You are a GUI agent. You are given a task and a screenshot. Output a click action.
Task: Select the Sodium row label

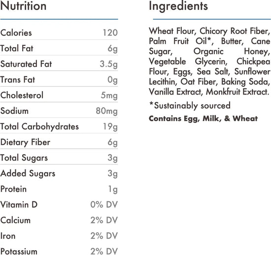click(x=14, y=111)
